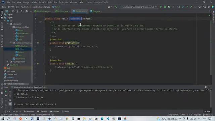The image size is (215, 121).
Task: Open the TODO tool window
Action: point(17,112)
